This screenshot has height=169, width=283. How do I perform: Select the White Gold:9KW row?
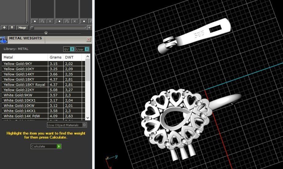[x=43, y=95]
